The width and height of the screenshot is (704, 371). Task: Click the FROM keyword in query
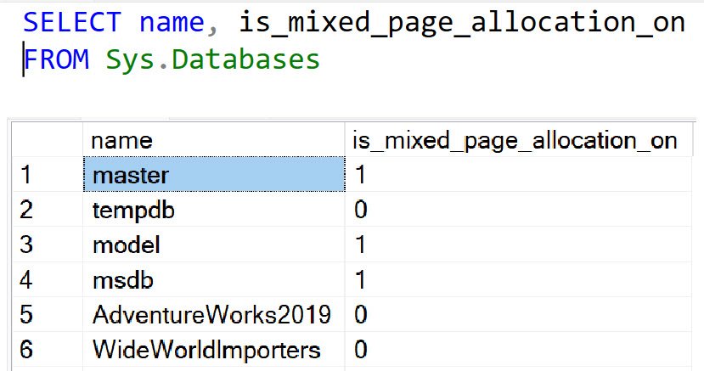click(x=57, y=59)
